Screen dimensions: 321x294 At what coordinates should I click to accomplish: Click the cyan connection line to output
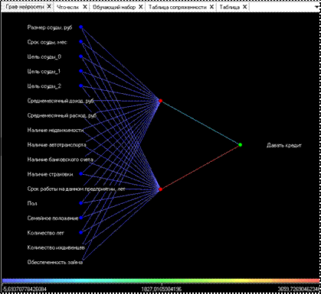point(201,123)
